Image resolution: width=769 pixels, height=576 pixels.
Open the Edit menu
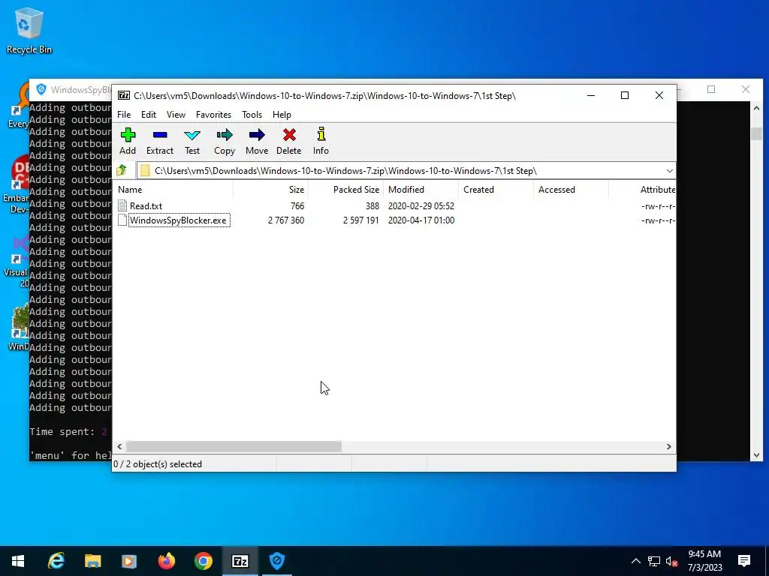point(149,115)
